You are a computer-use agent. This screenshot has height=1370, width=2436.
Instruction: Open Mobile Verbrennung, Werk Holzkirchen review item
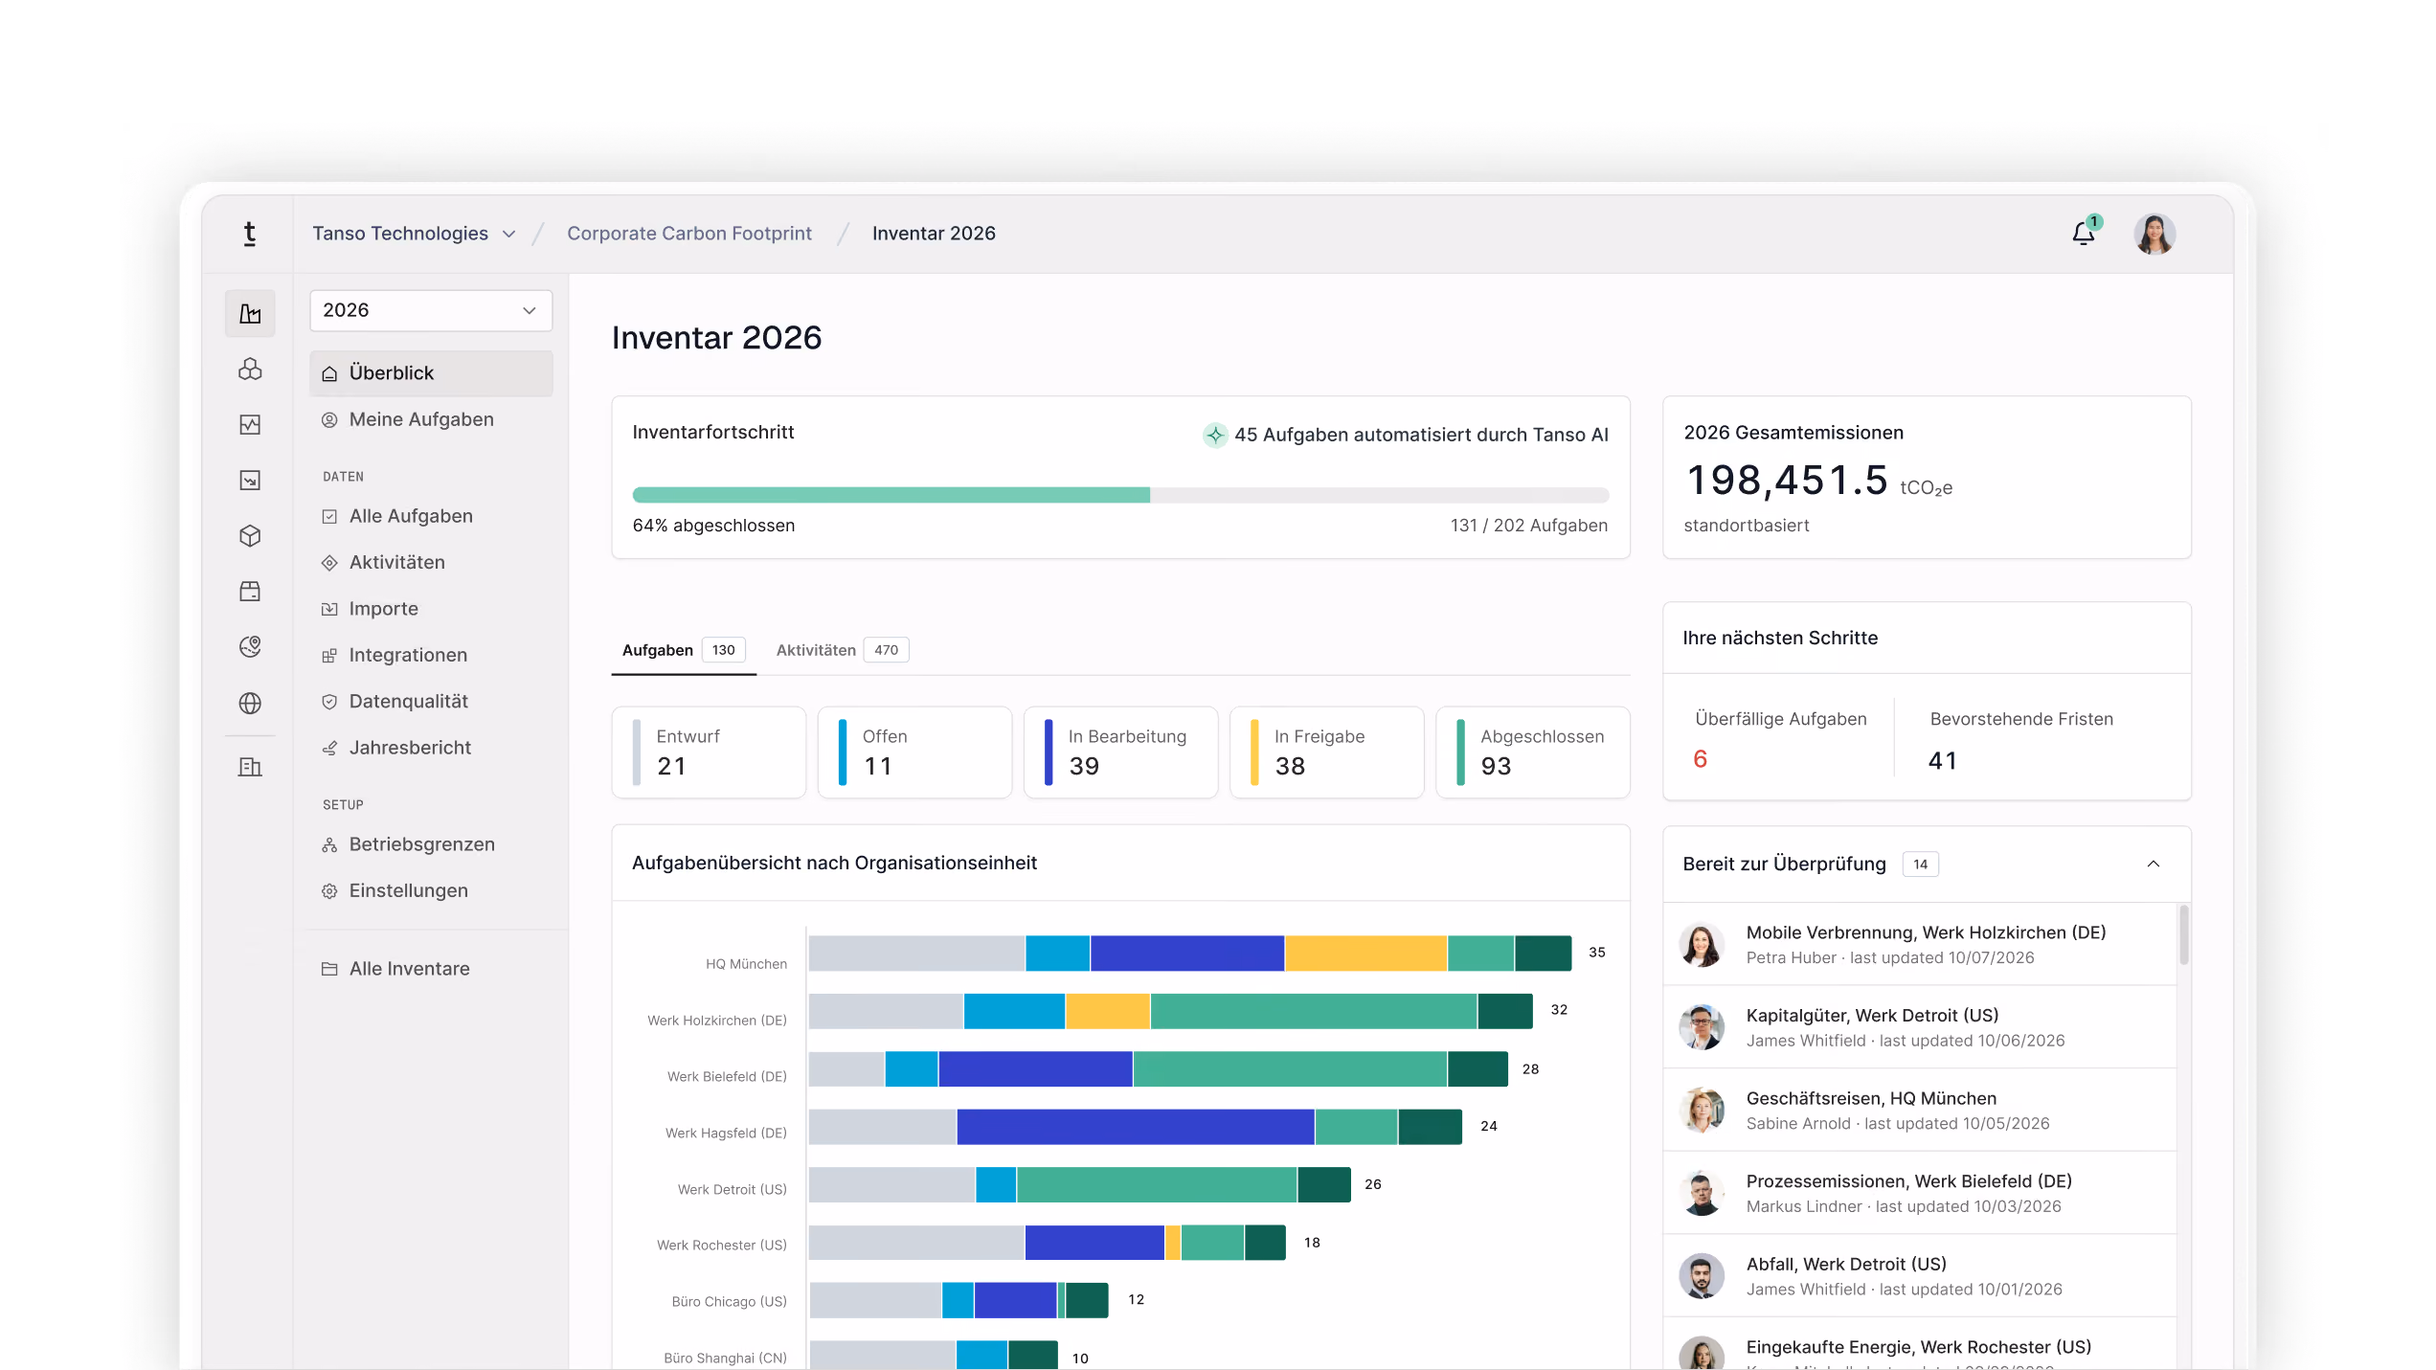tap(1920, 944)
